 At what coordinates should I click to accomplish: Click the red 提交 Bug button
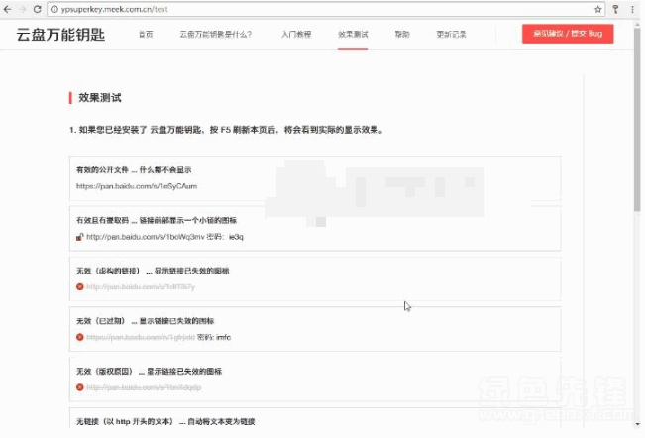568,34
